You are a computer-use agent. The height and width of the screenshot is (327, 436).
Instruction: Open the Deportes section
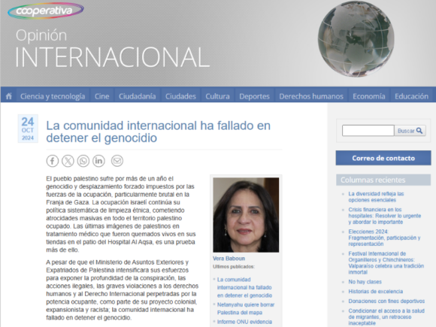(x=254, y=96)
